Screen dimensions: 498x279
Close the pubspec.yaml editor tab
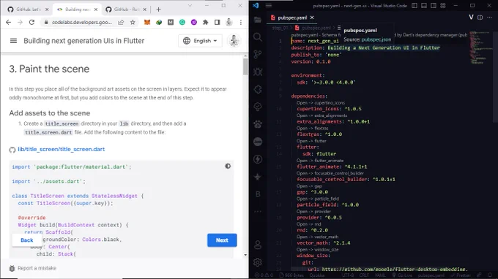(312, 18)
